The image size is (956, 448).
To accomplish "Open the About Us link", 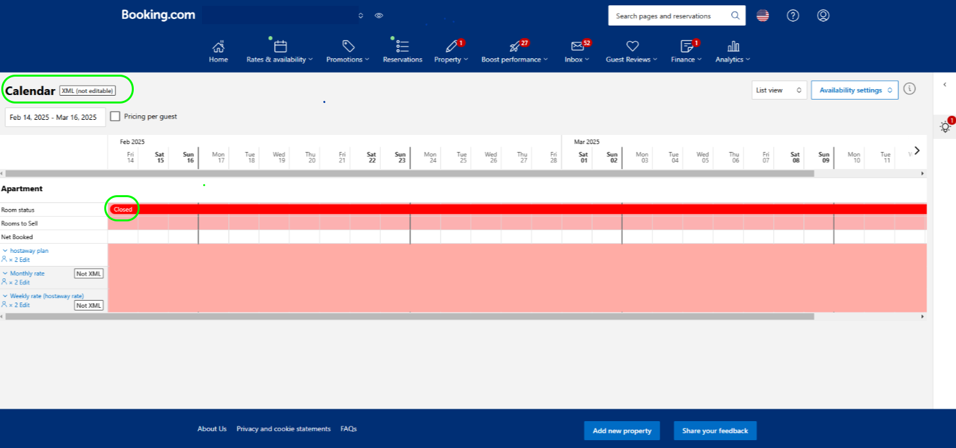I will (x=212, y=429).
